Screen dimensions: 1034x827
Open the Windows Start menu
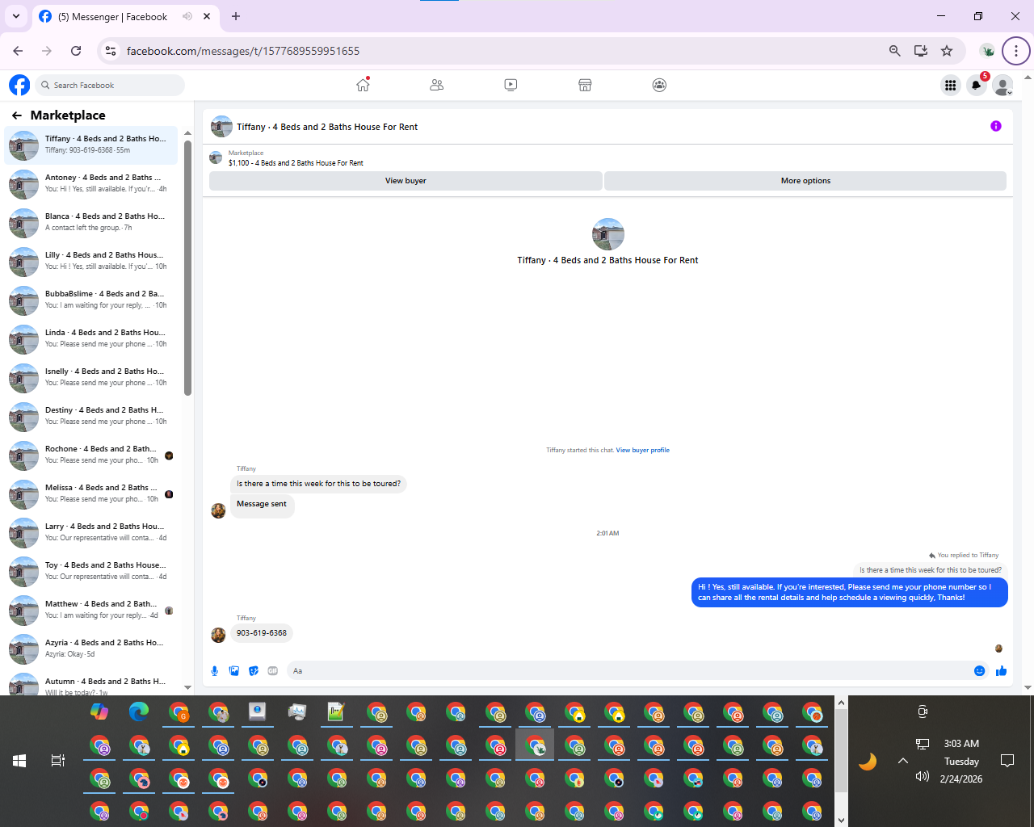(19, 761)
